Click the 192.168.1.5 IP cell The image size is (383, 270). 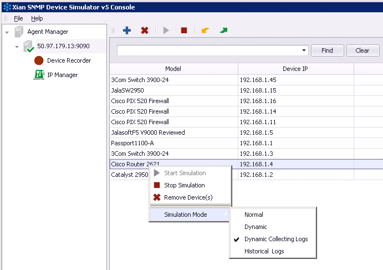tap(295, 133)
